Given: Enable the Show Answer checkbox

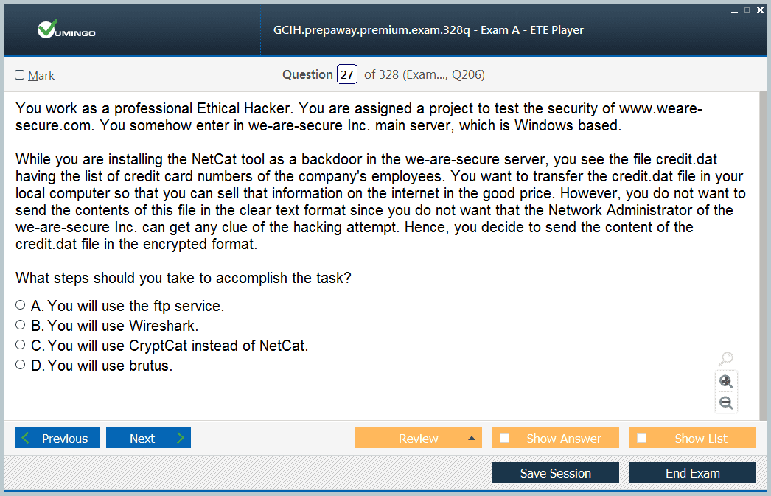Looking at the screenshot, I should [x=505, y=439].
